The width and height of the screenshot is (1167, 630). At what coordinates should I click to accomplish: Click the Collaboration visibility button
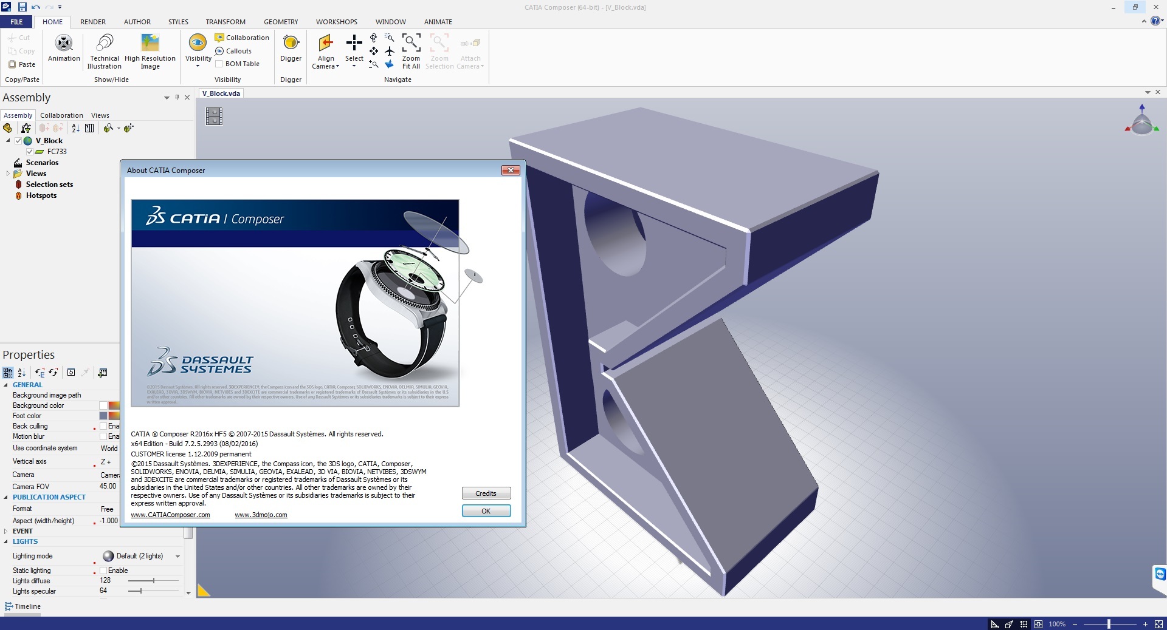click(x=242, y=38)
